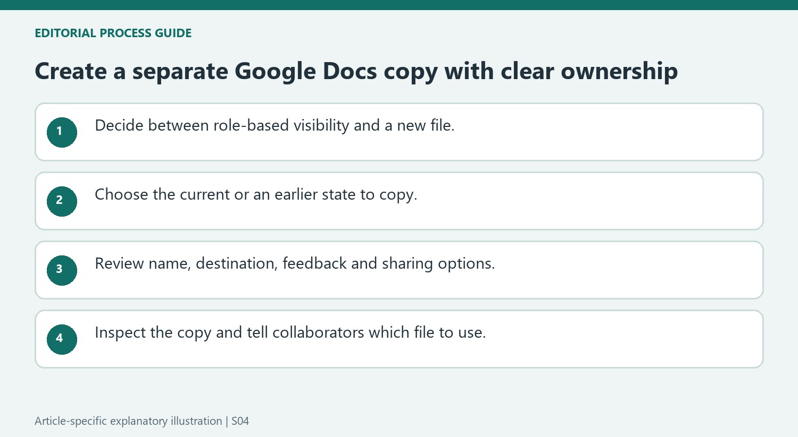Click "Decide between role-based visibility and a new file."
This screenshot has width=798, height=437.
tap(275, 125)
